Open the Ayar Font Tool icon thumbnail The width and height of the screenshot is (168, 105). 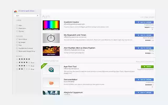(x=51, y=70)
